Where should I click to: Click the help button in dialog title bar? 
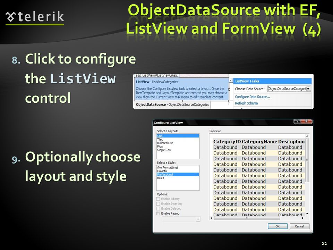pyautogui.click(x=297, y=121)
